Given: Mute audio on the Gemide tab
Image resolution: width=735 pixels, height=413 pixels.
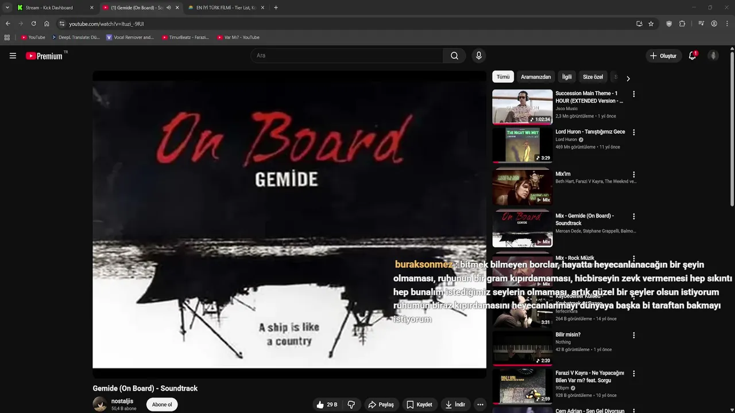Looking at the screenshot, I should (x=168, y=7).
